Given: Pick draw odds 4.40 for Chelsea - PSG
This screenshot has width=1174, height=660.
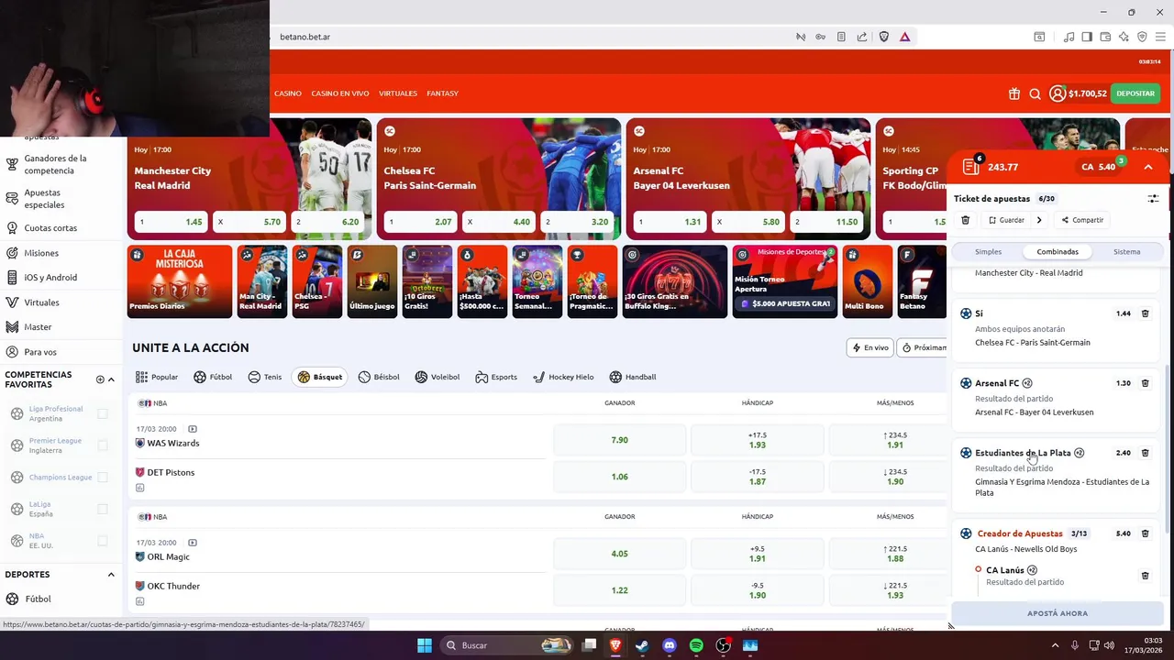Looking at the screenshot, I should pos(500,222).
